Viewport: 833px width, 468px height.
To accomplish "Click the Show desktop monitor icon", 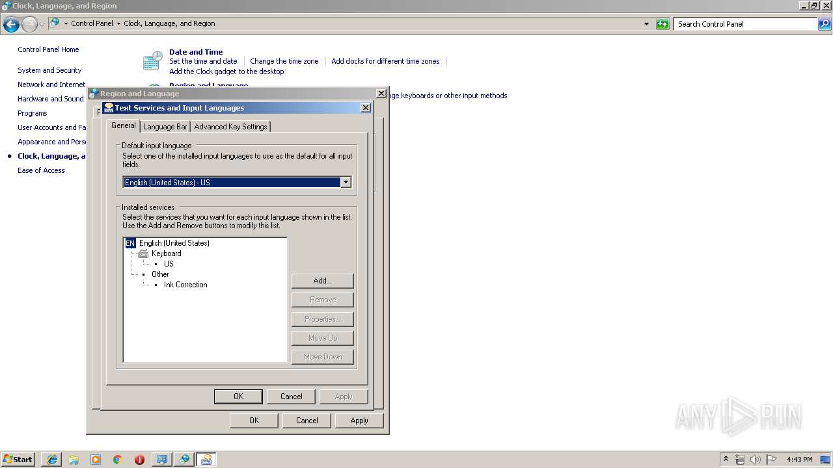I will click(x=826, y=460).
